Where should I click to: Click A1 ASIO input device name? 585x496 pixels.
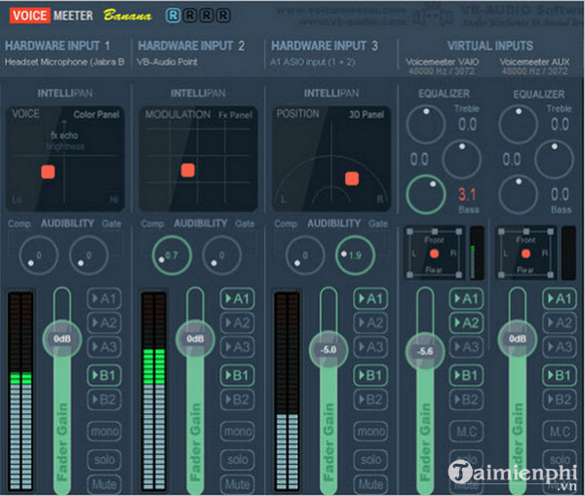click(x=313, y=62)
